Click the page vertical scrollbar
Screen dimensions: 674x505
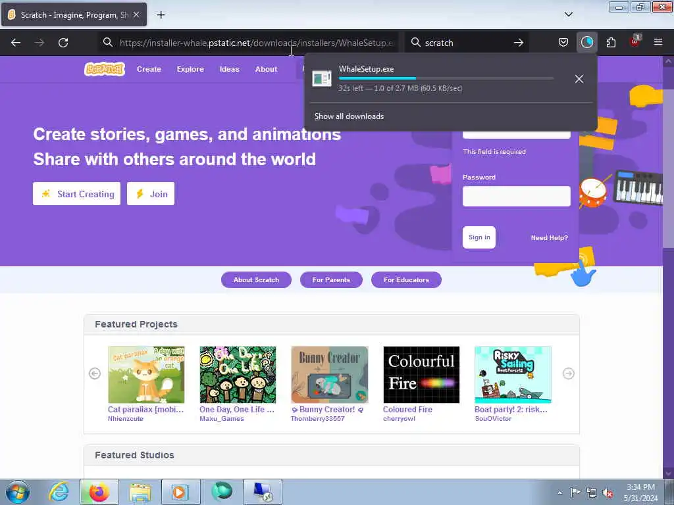coord(667,168)
